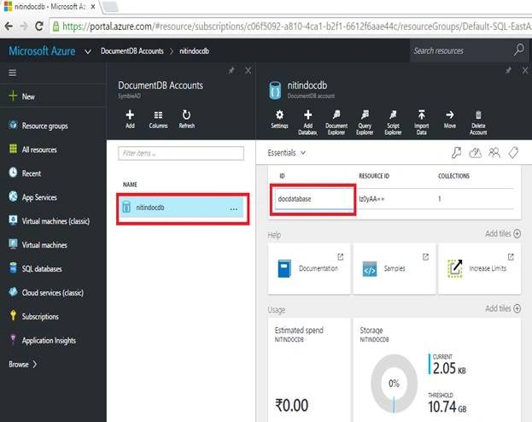Click DocumentDB Accounts breadcrumb link
The height and width of the screenshot is (422, 532).
tap(132, 51)
